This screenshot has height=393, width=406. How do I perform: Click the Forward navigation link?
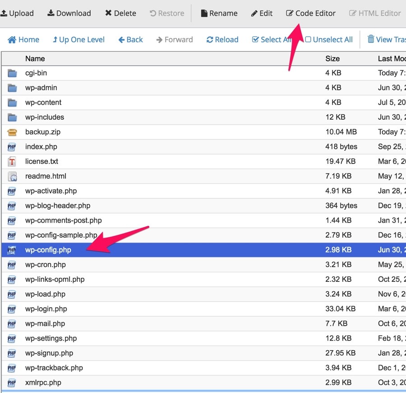click(175, 40)
